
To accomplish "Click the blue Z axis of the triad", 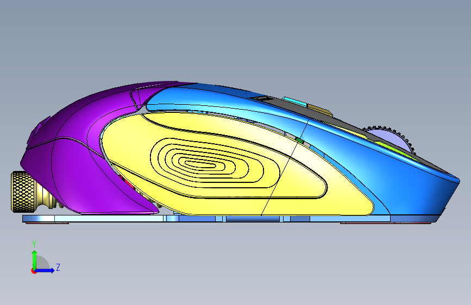I will click(x=45, y=270).
